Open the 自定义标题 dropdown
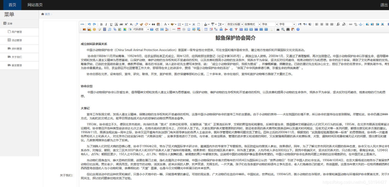Screen dimensions: 389x187 click(x=235, y=24)
